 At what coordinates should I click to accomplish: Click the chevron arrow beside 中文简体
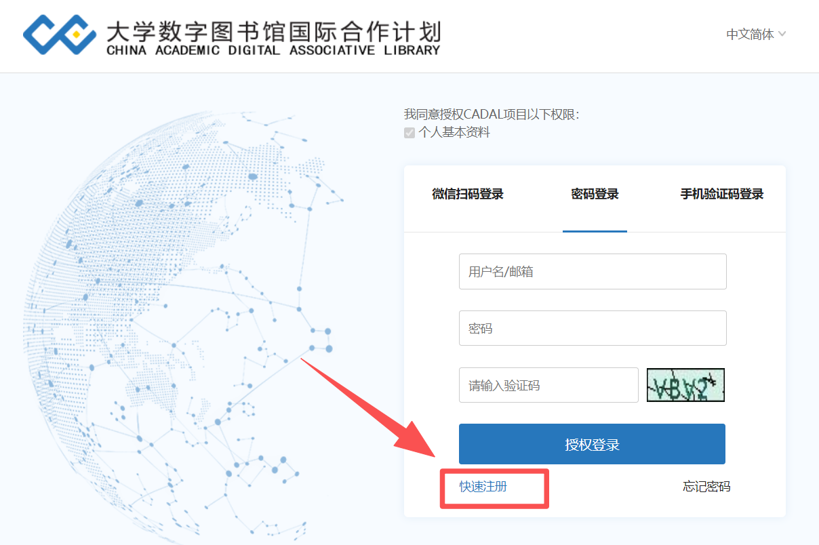click(x=782, y=34)
